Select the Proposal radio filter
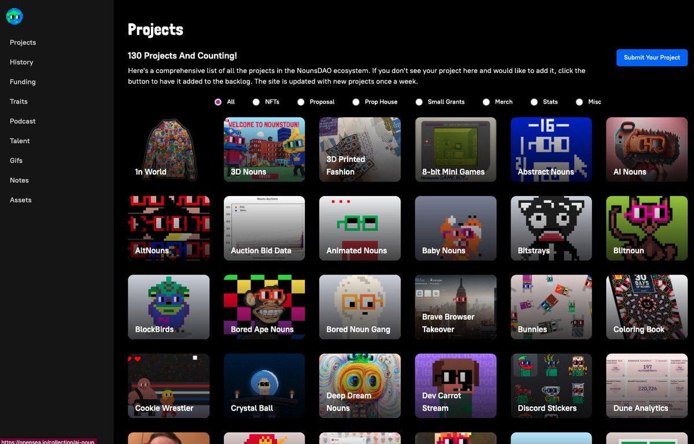694x444 pixels. [x=301, y=102]
